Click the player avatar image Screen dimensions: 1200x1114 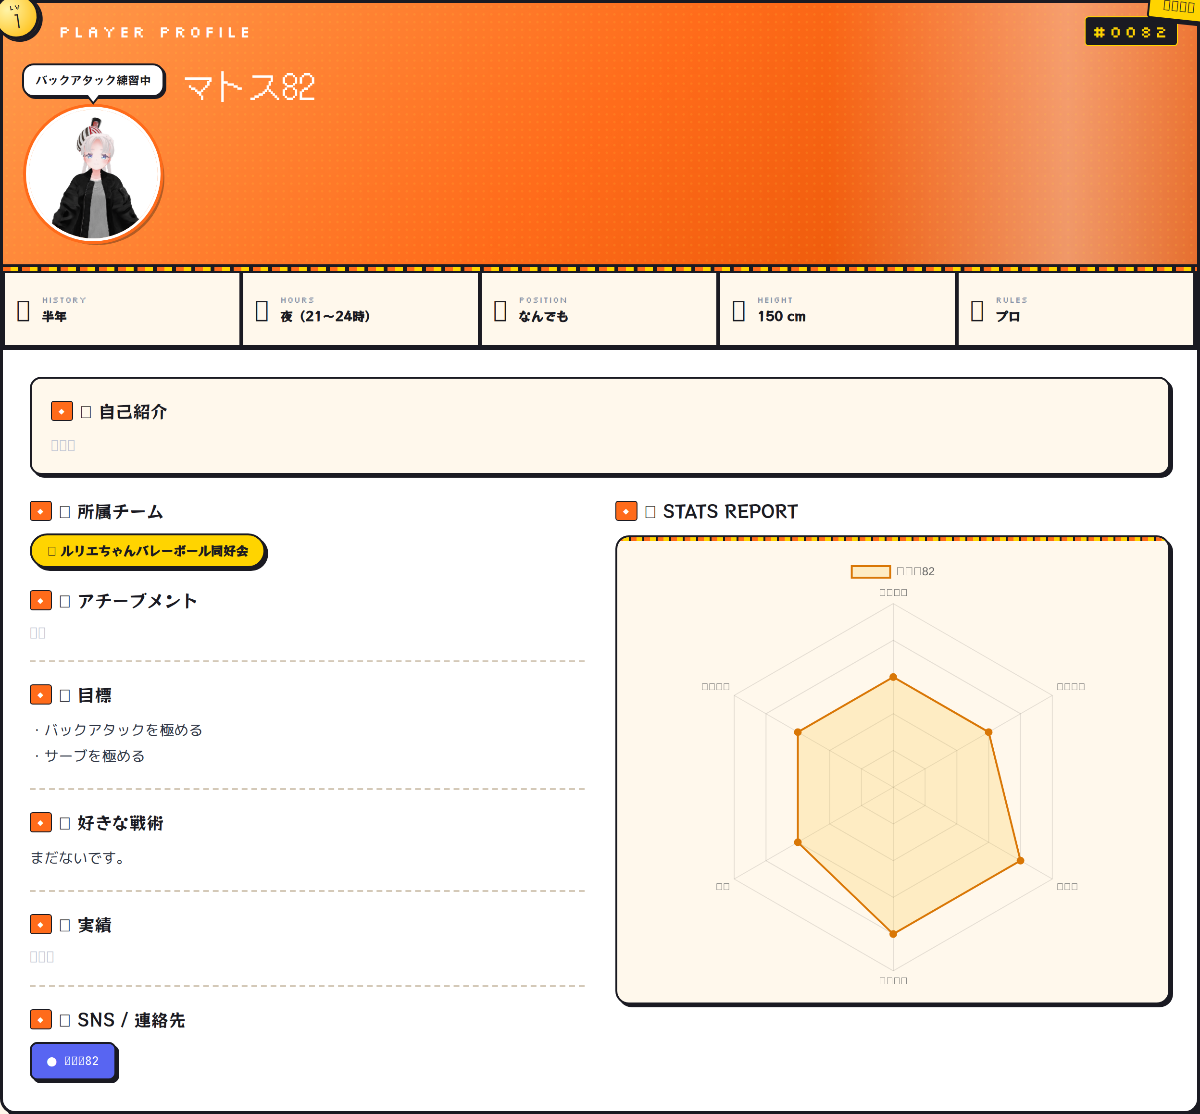point(93,173)
